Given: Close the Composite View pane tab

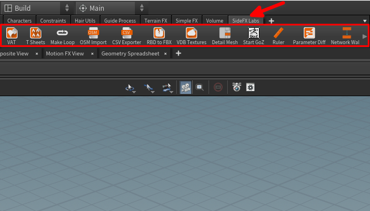Looking at the screenshot, I should coord(37,54).
